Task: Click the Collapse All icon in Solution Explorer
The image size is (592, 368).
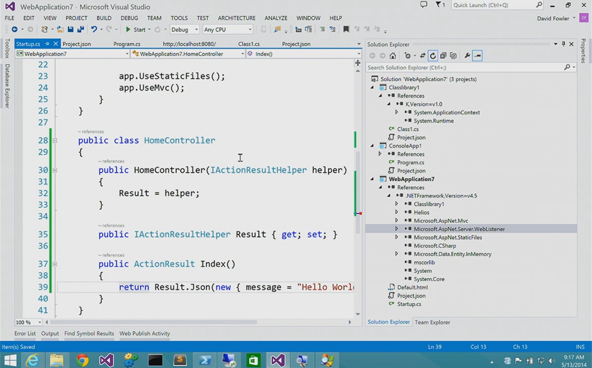Action: pos(443,56)
